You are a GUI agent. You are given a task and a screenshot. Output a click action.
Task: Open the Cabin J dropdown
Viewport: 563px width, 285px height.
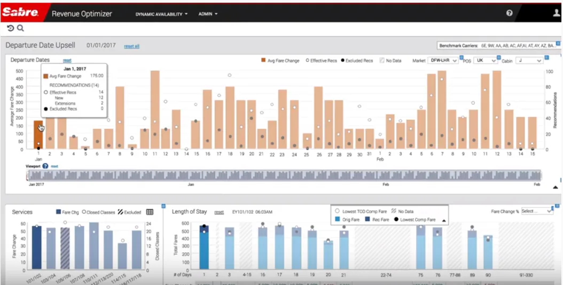click(529, 61)
